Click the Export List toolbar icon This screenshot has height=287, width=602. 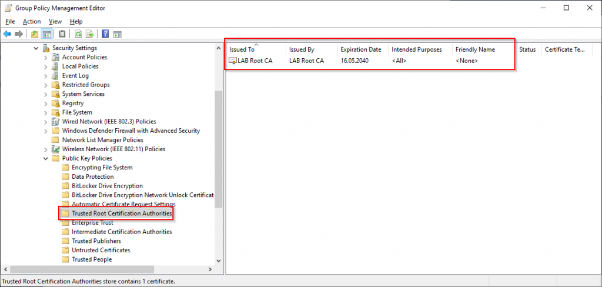pyautogui.click(x=90, y=34)
